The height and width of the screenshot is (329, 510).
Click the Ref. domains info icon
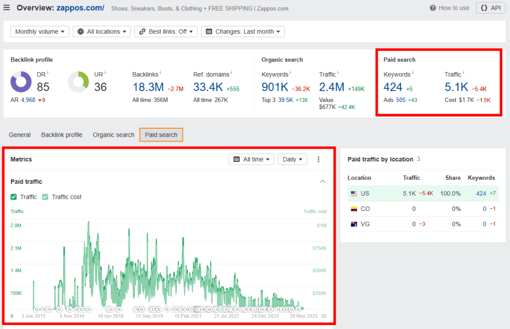[231, 72]
